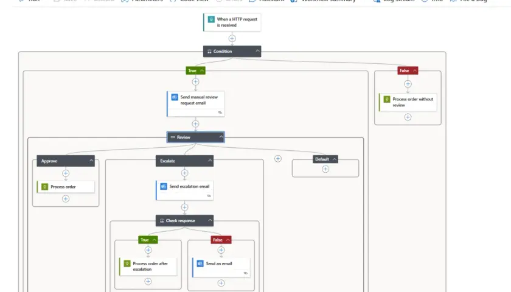The image size is (511, 292).
Task: Add an action below the Send an email card
Action: pos(221,283)
